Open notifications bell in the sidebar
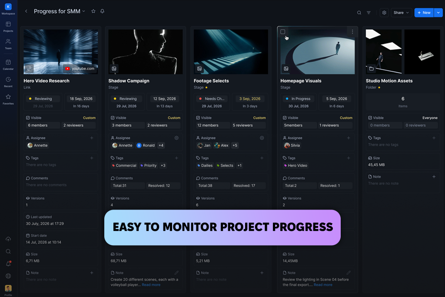 (x=8, y=264)
